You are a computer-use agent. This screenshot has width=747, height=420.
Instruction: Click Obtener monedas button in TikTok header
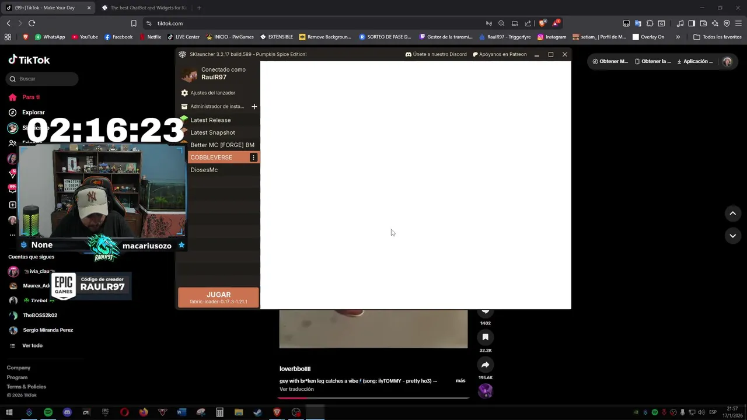click(609, 61)
